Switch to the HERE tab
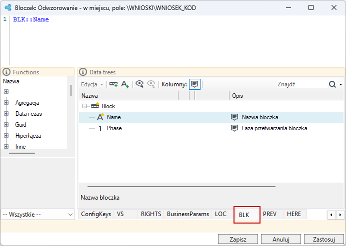 [x=294, y=214]
